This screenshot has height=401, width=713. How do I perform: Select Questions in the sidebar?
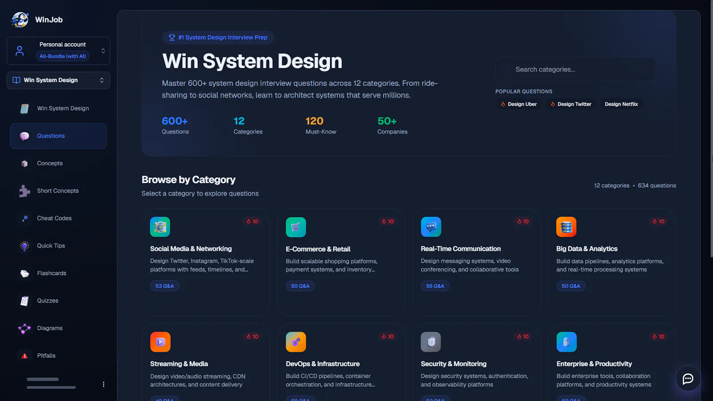tap(58, 136)
